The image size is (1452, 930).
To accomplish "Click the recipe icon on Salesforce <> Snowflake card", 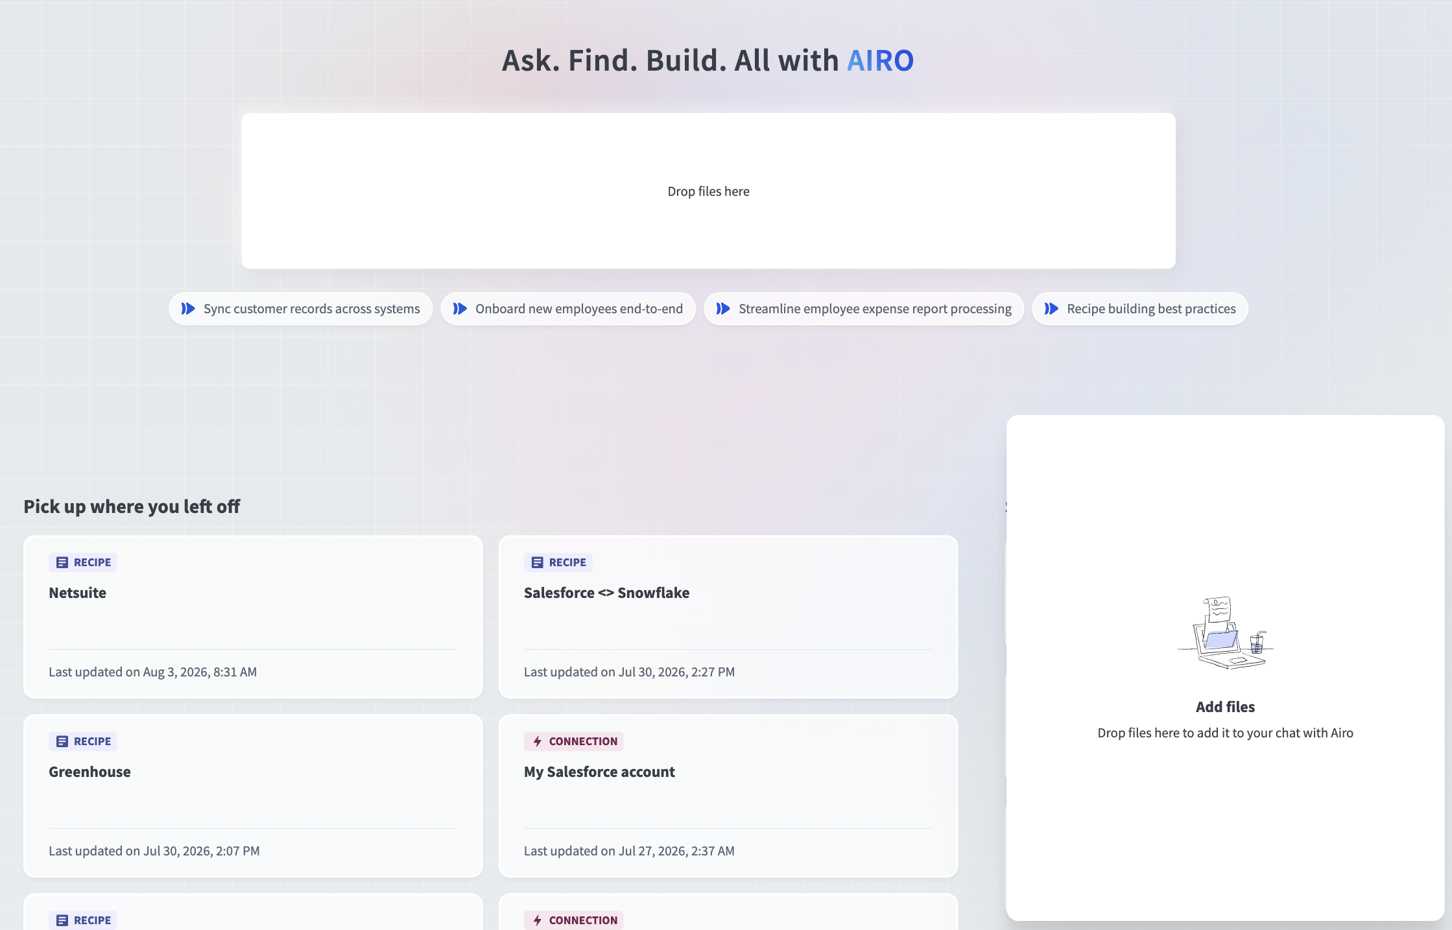I will [538, 562].
